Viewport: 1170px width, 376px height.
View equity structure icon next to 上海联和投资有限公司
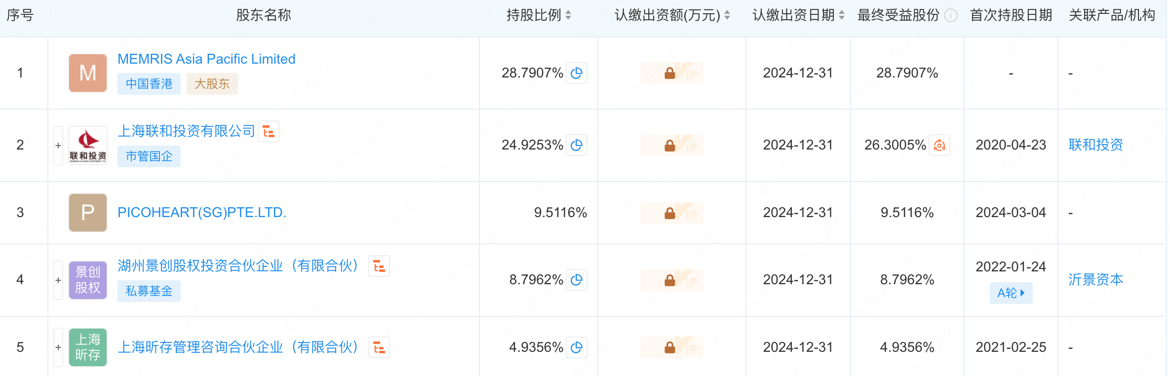[x=269, y=131]
